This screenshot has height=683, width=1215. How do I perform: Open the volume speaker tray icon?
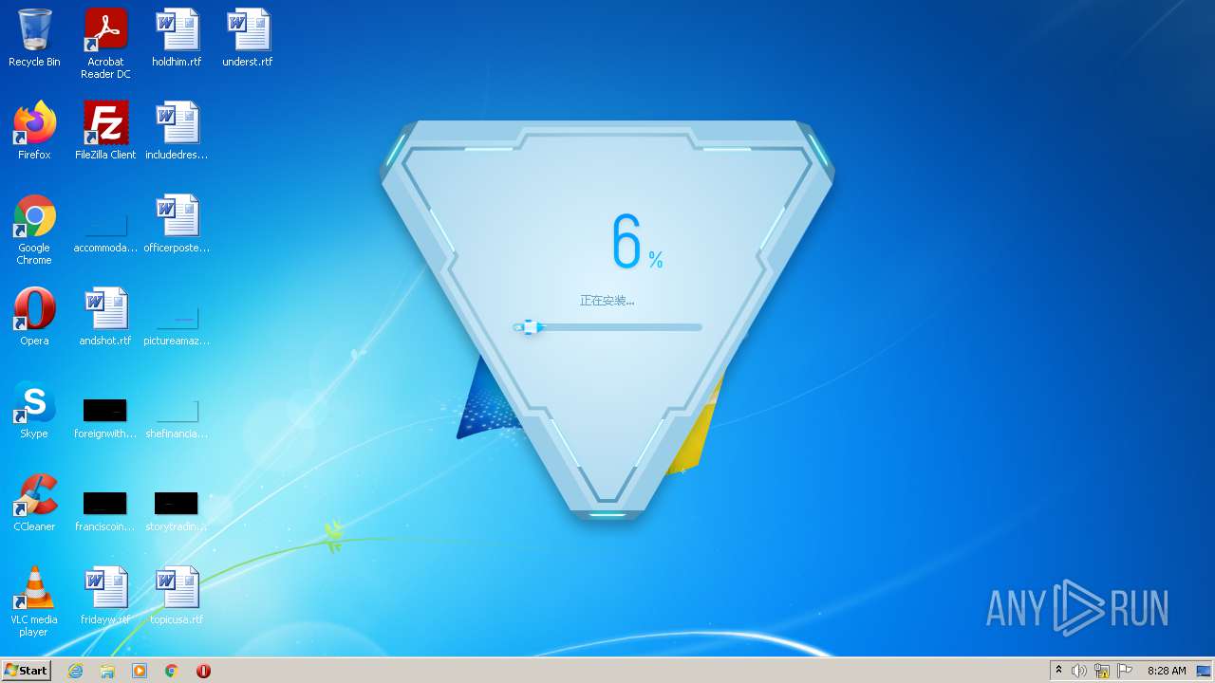(1079, 671)
